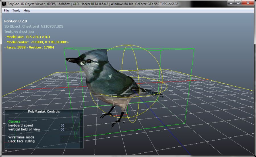
Task: Click the 'Model size: 0.5 x 0.3 x 0.3' text
Action: tap(27, 37)
